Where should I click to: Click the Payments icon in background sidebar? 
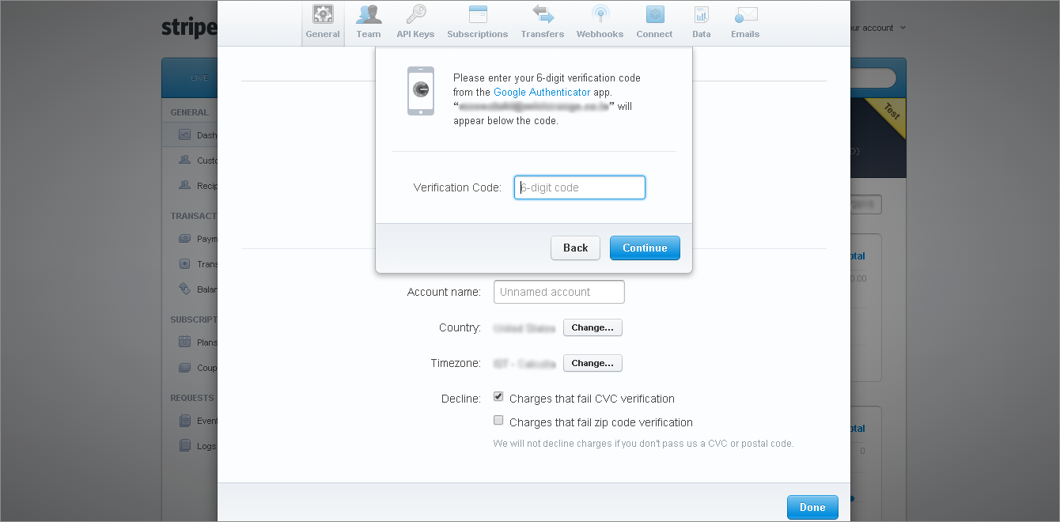point(184,238)
